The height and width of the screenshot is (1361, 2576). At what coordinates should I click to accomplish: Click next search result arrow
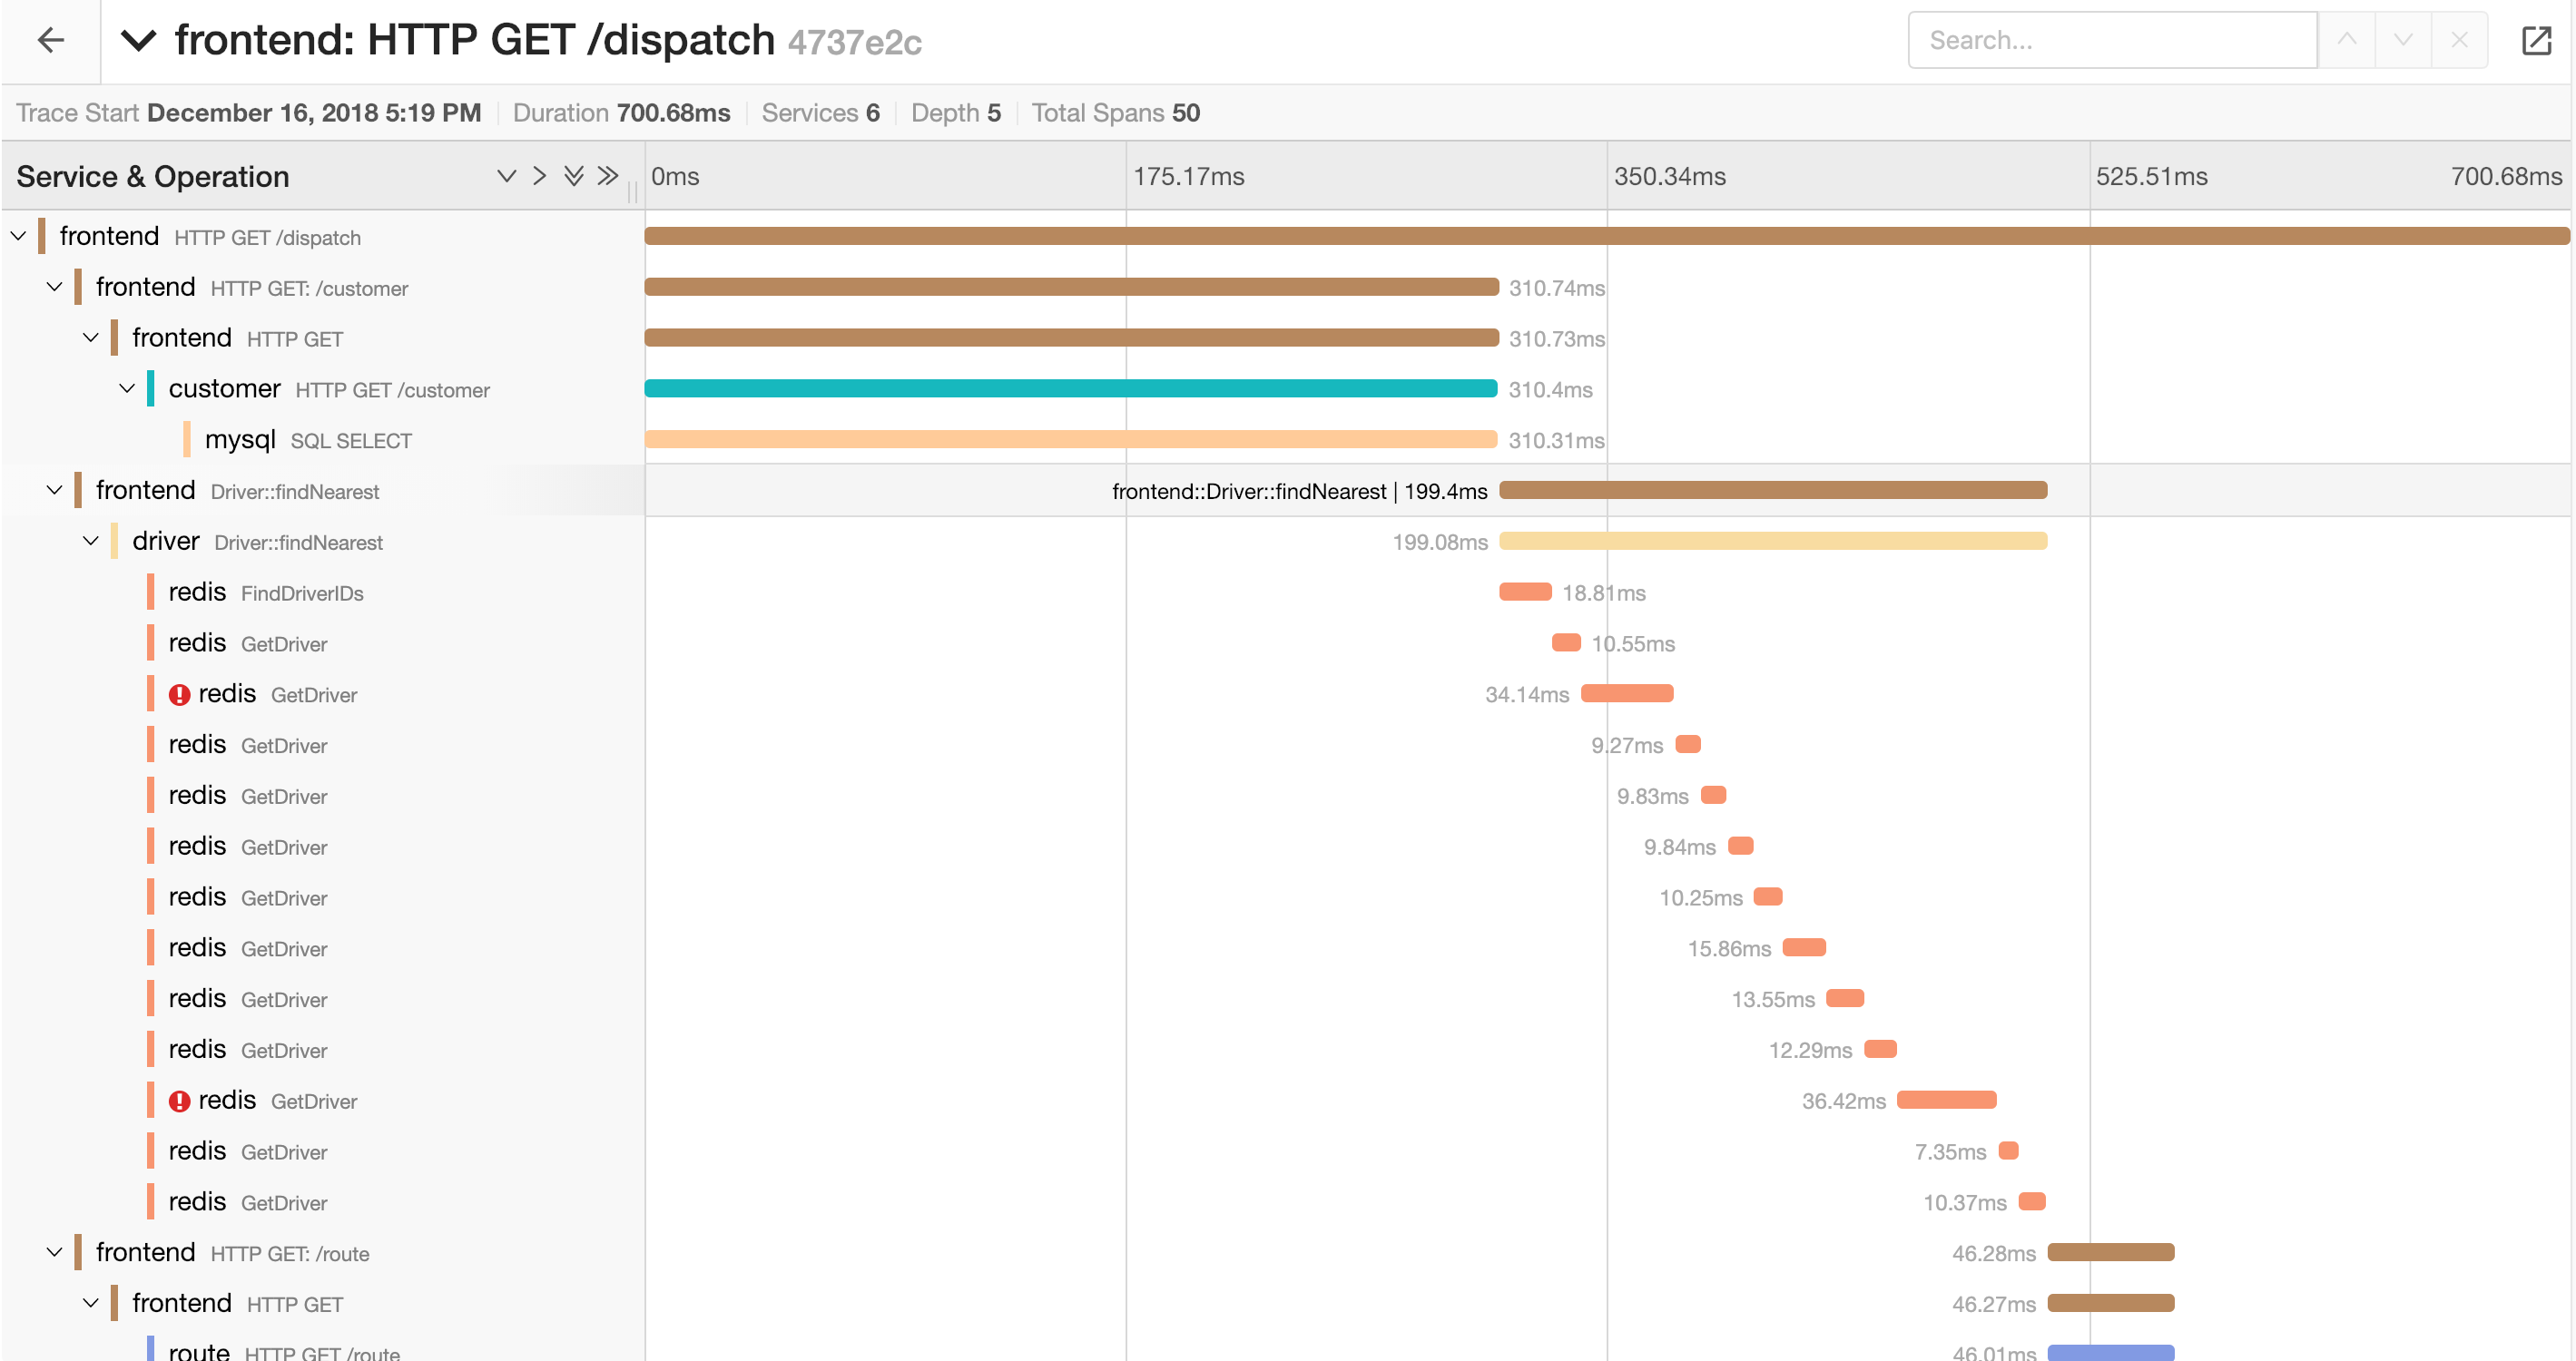click(x=2403, y=41)
